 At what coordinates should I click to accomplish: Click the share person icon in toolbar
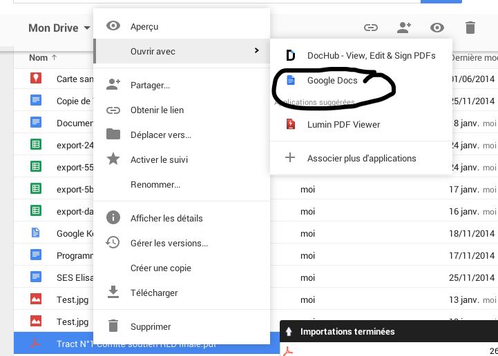click(x=404, y=28)
